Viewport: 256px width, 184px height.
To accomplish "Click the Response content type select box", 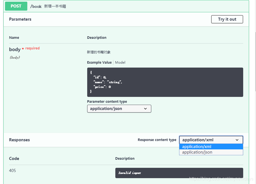I will (211, 140).
